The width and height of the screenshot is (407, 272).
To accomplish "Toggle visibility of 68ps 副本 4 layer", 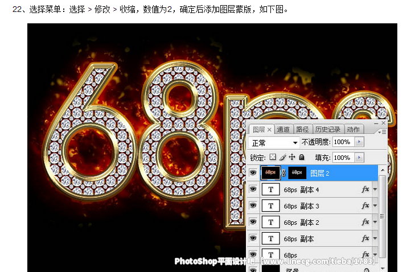I will tap(253, 189).
